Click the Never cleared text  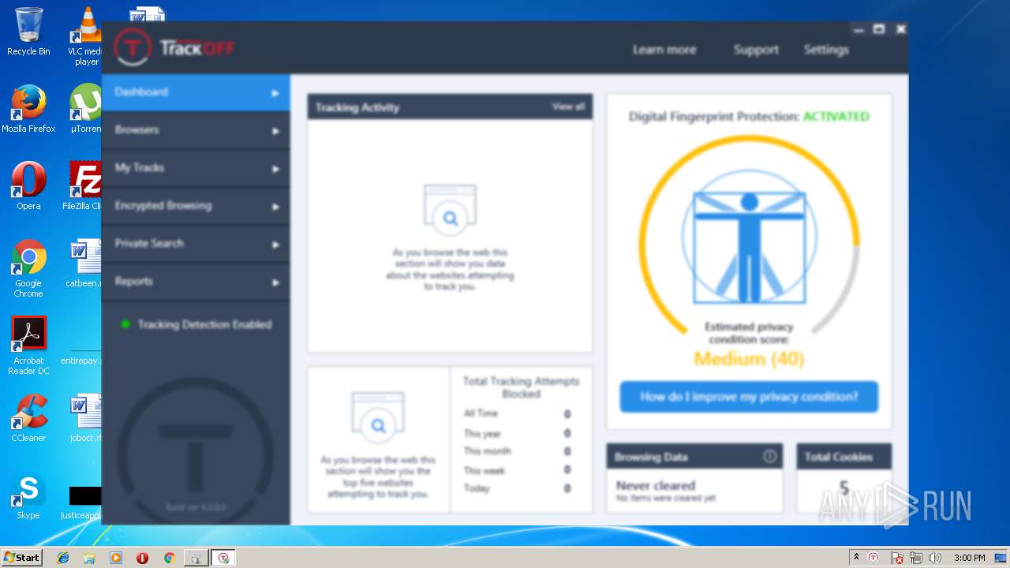point(656,485)
